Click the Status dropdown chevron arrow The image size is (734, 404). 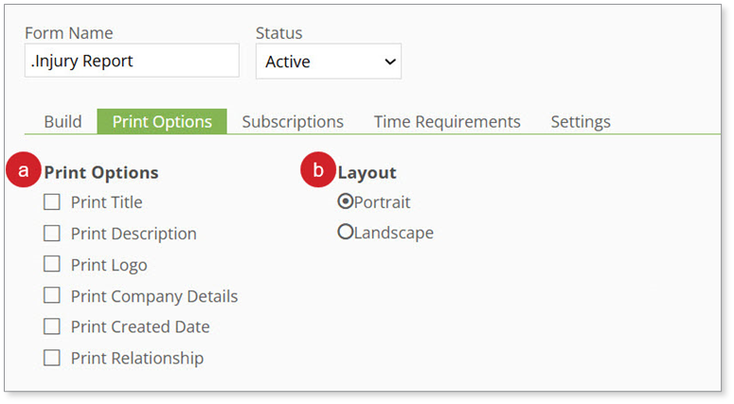point(389,61)
